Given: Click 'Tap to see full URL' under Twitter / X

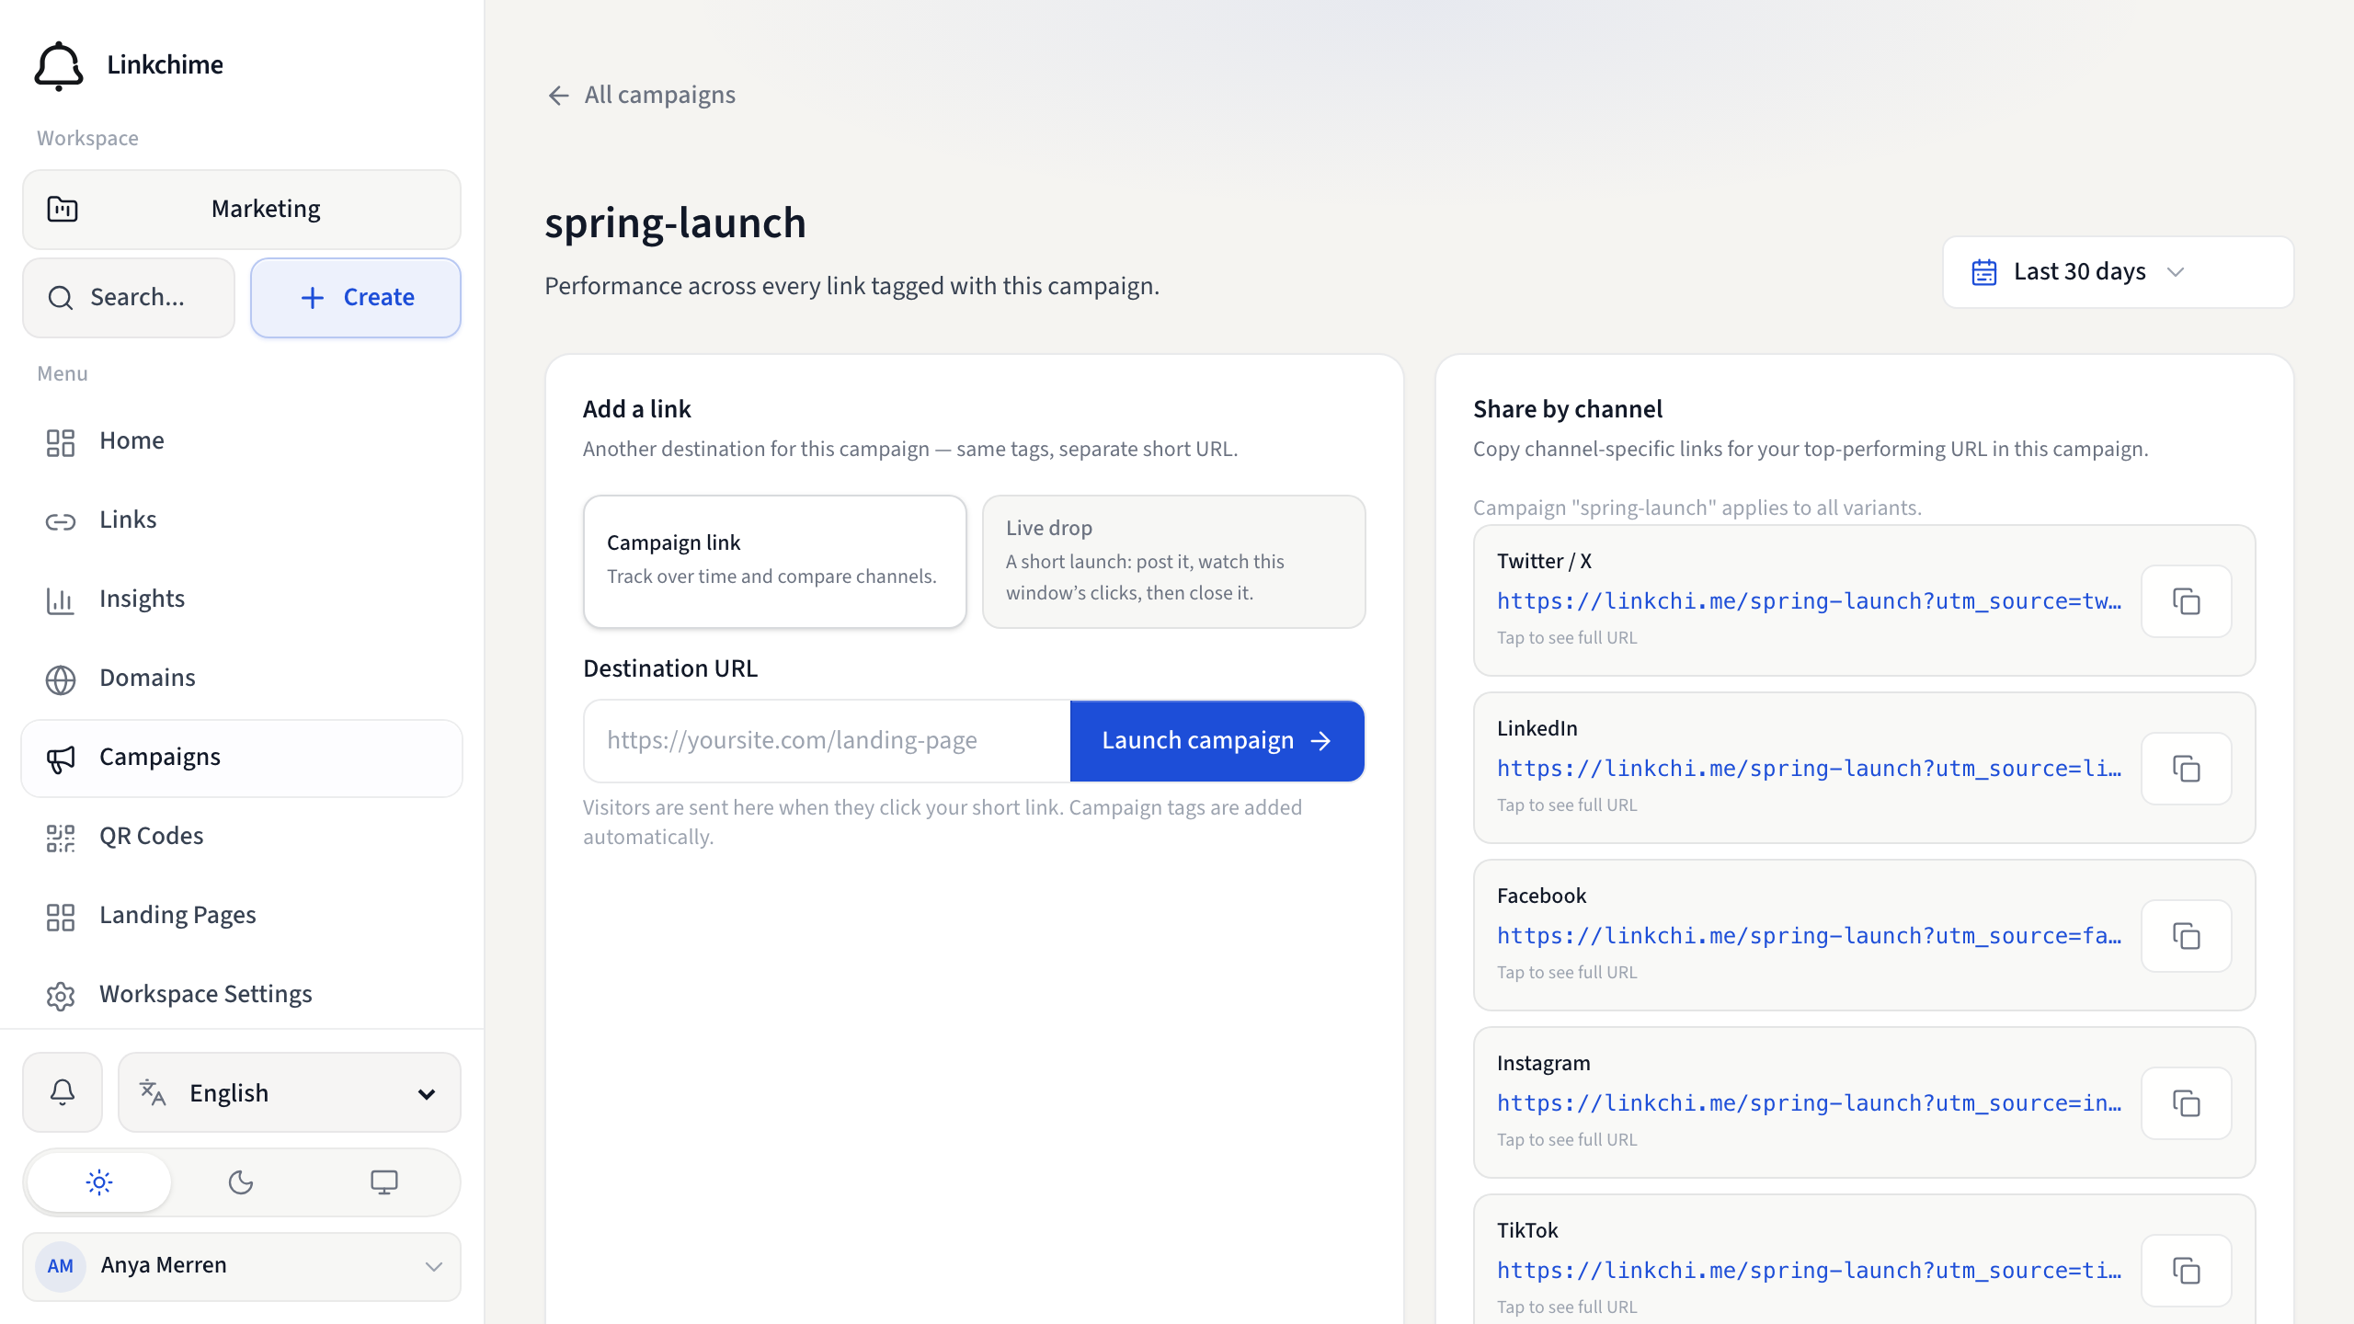Looking at the screenshot, I should pyautogui.click(x=1567, y=638).
